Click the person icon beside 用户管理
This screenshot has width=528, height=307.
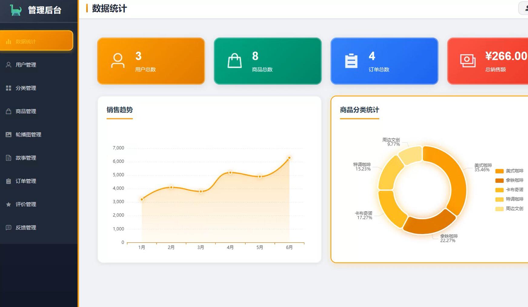tap(8, 65)
